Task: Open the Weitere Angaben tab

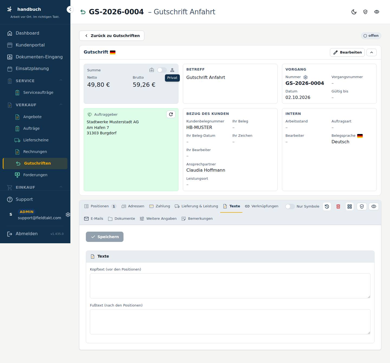Action: tap(158, 219)
